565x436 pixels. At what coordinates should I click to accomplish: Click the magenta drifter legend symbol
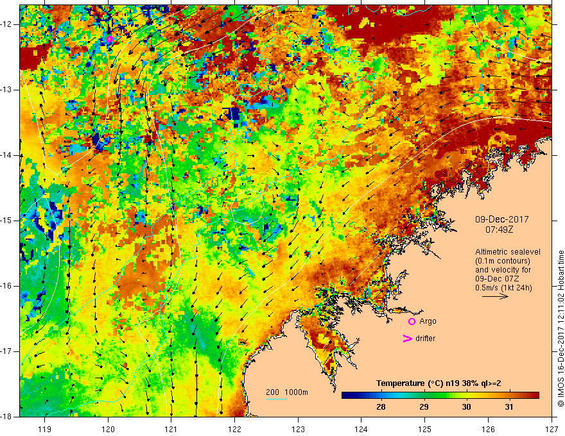(407, 339)
